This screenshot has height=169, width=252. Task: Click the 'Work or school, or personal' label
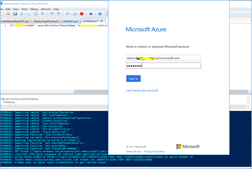coord(157,47)
